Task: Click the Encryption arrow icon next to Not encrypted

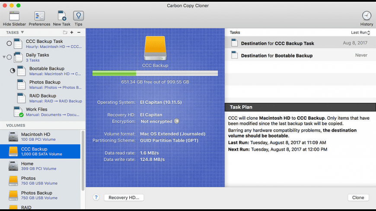Action: click(x=176, y=121)
